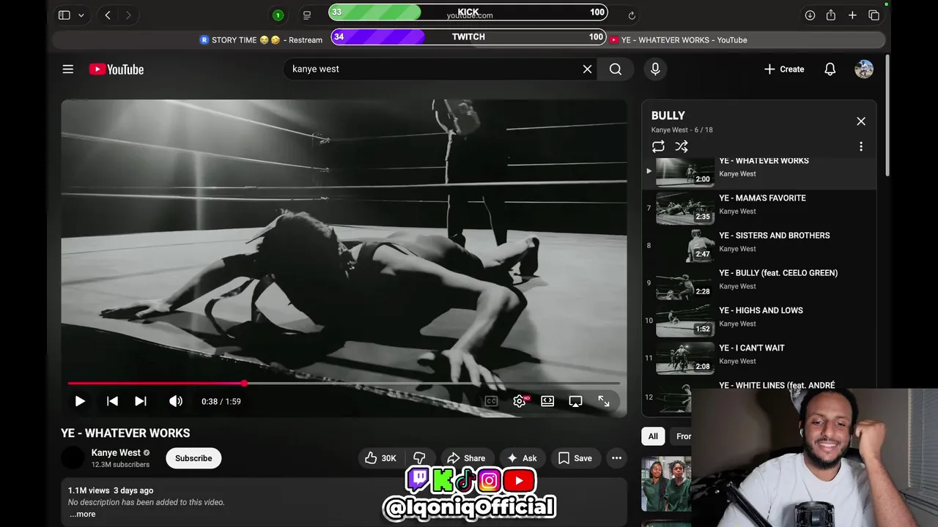Screen dimensions: 938x527
Task: Skip to previous video
Action: [x=112, y=401]
